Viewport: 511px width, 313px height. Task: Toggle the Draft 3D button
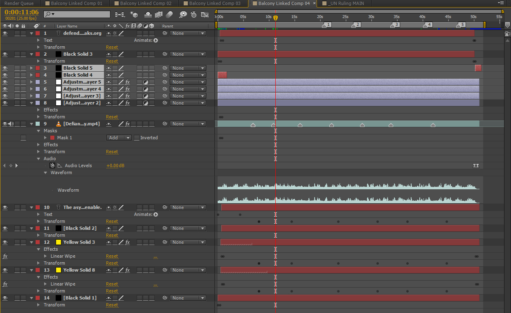coord(134,14)
